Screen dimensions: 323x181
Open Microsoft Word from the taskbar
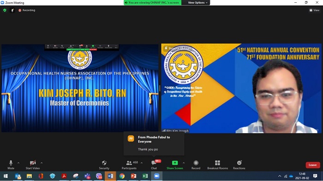[x=110, y=176]
